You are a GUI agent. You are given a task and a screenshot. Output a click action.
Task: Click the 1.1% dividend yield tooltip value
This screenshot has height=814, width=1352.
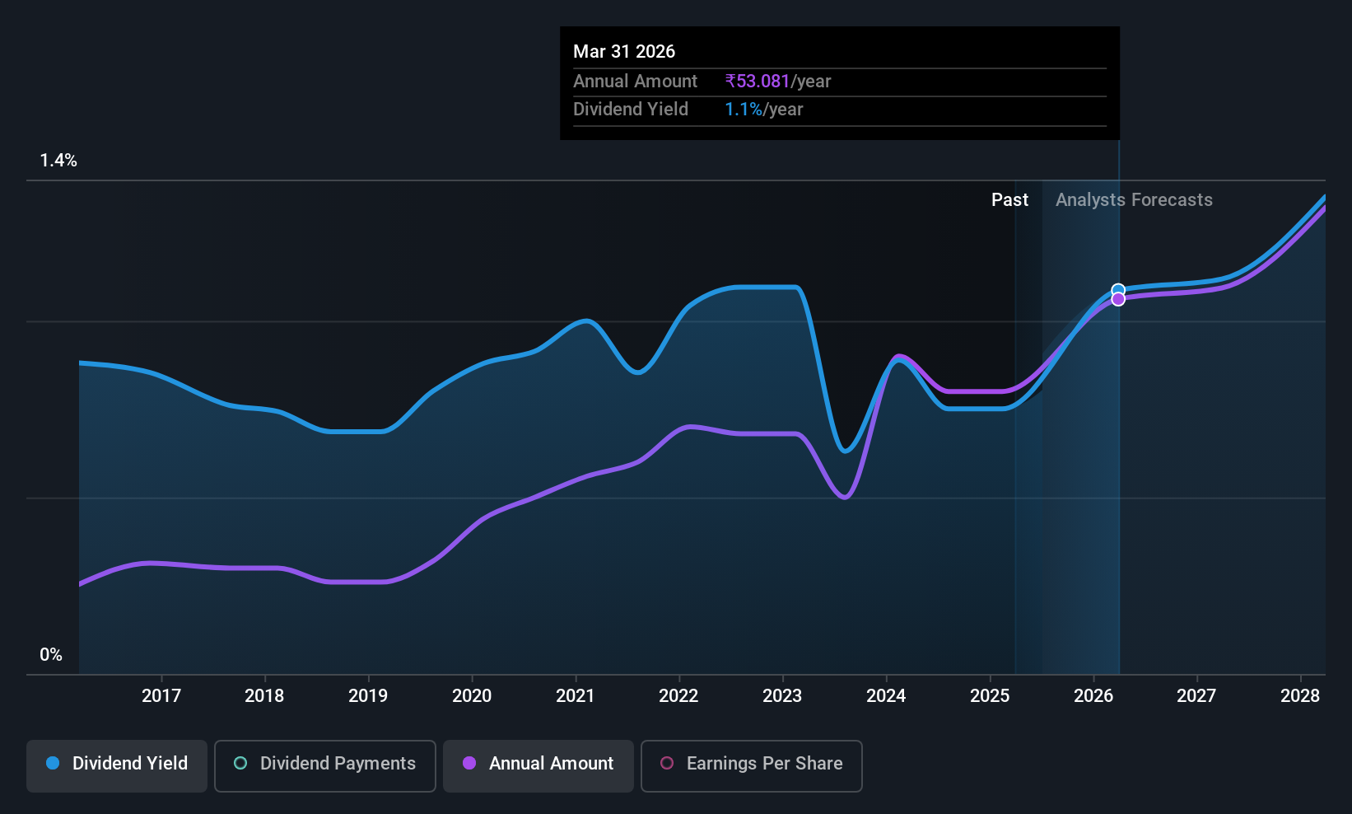tap(744, 109)
